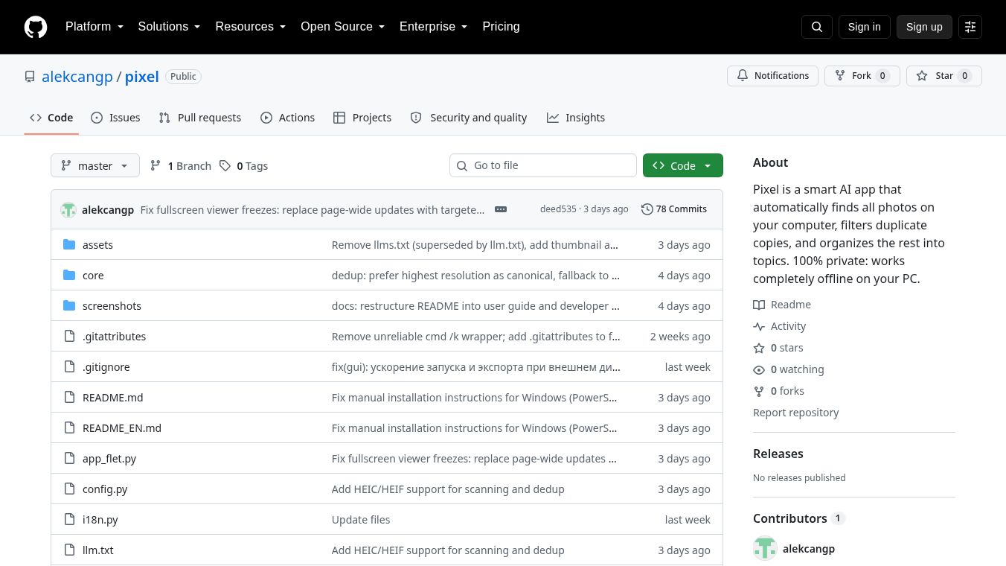Open the Contributors heading link
The height and width of the screenshot is (566, 1006).
click(799, 518)
